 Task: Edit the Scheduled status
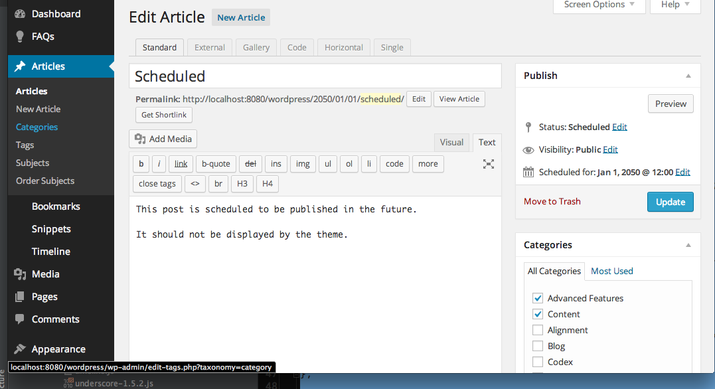point(619,127)
